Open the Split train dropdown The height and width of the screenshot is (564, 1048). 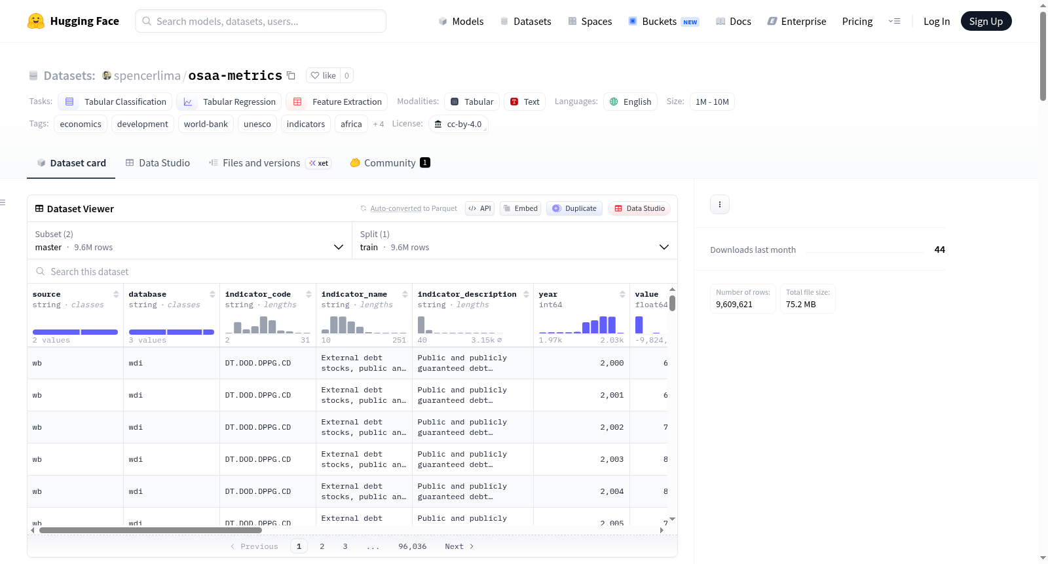(515, 240)
